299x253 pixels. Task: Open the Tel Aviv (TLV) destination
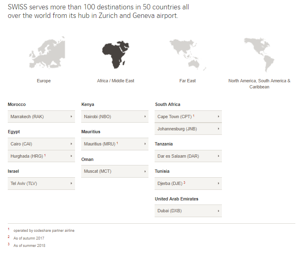point(41,183)
